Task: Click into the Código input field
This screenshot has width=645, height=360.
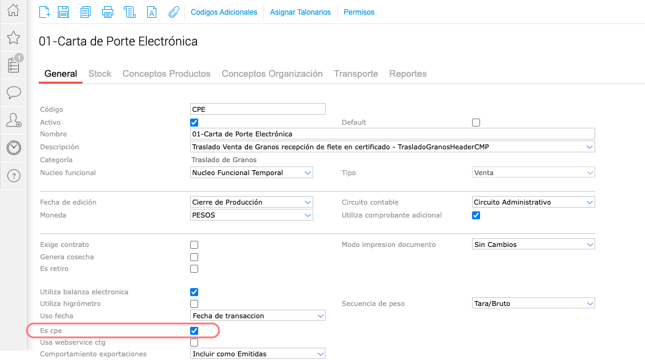Action: pos(257,109)
